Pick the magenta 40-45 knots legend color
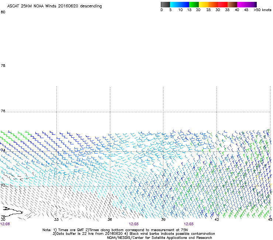 pos(242,4)
